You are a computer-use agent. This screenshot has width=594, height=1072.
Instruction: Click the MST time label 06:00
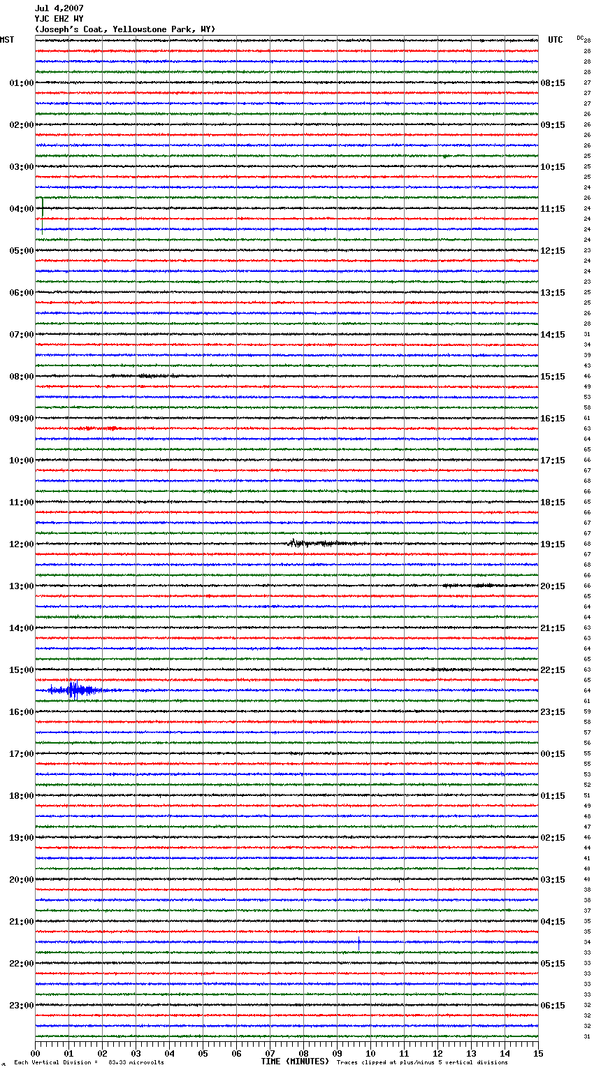(x=22, y=293)
